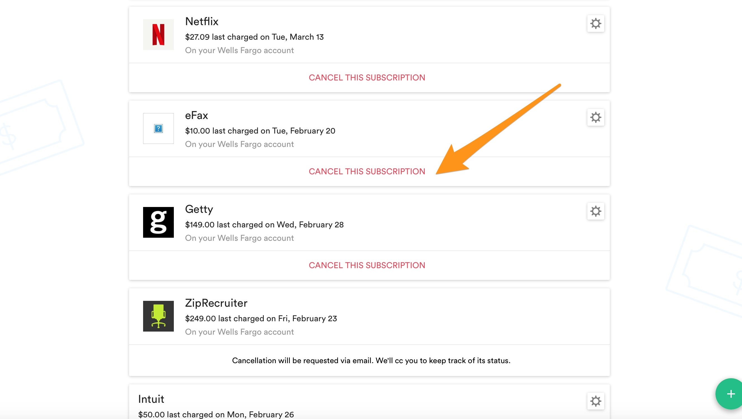This screenshot has width=742, height=419.
Task: Select the eFax title text
Action: 196,115
